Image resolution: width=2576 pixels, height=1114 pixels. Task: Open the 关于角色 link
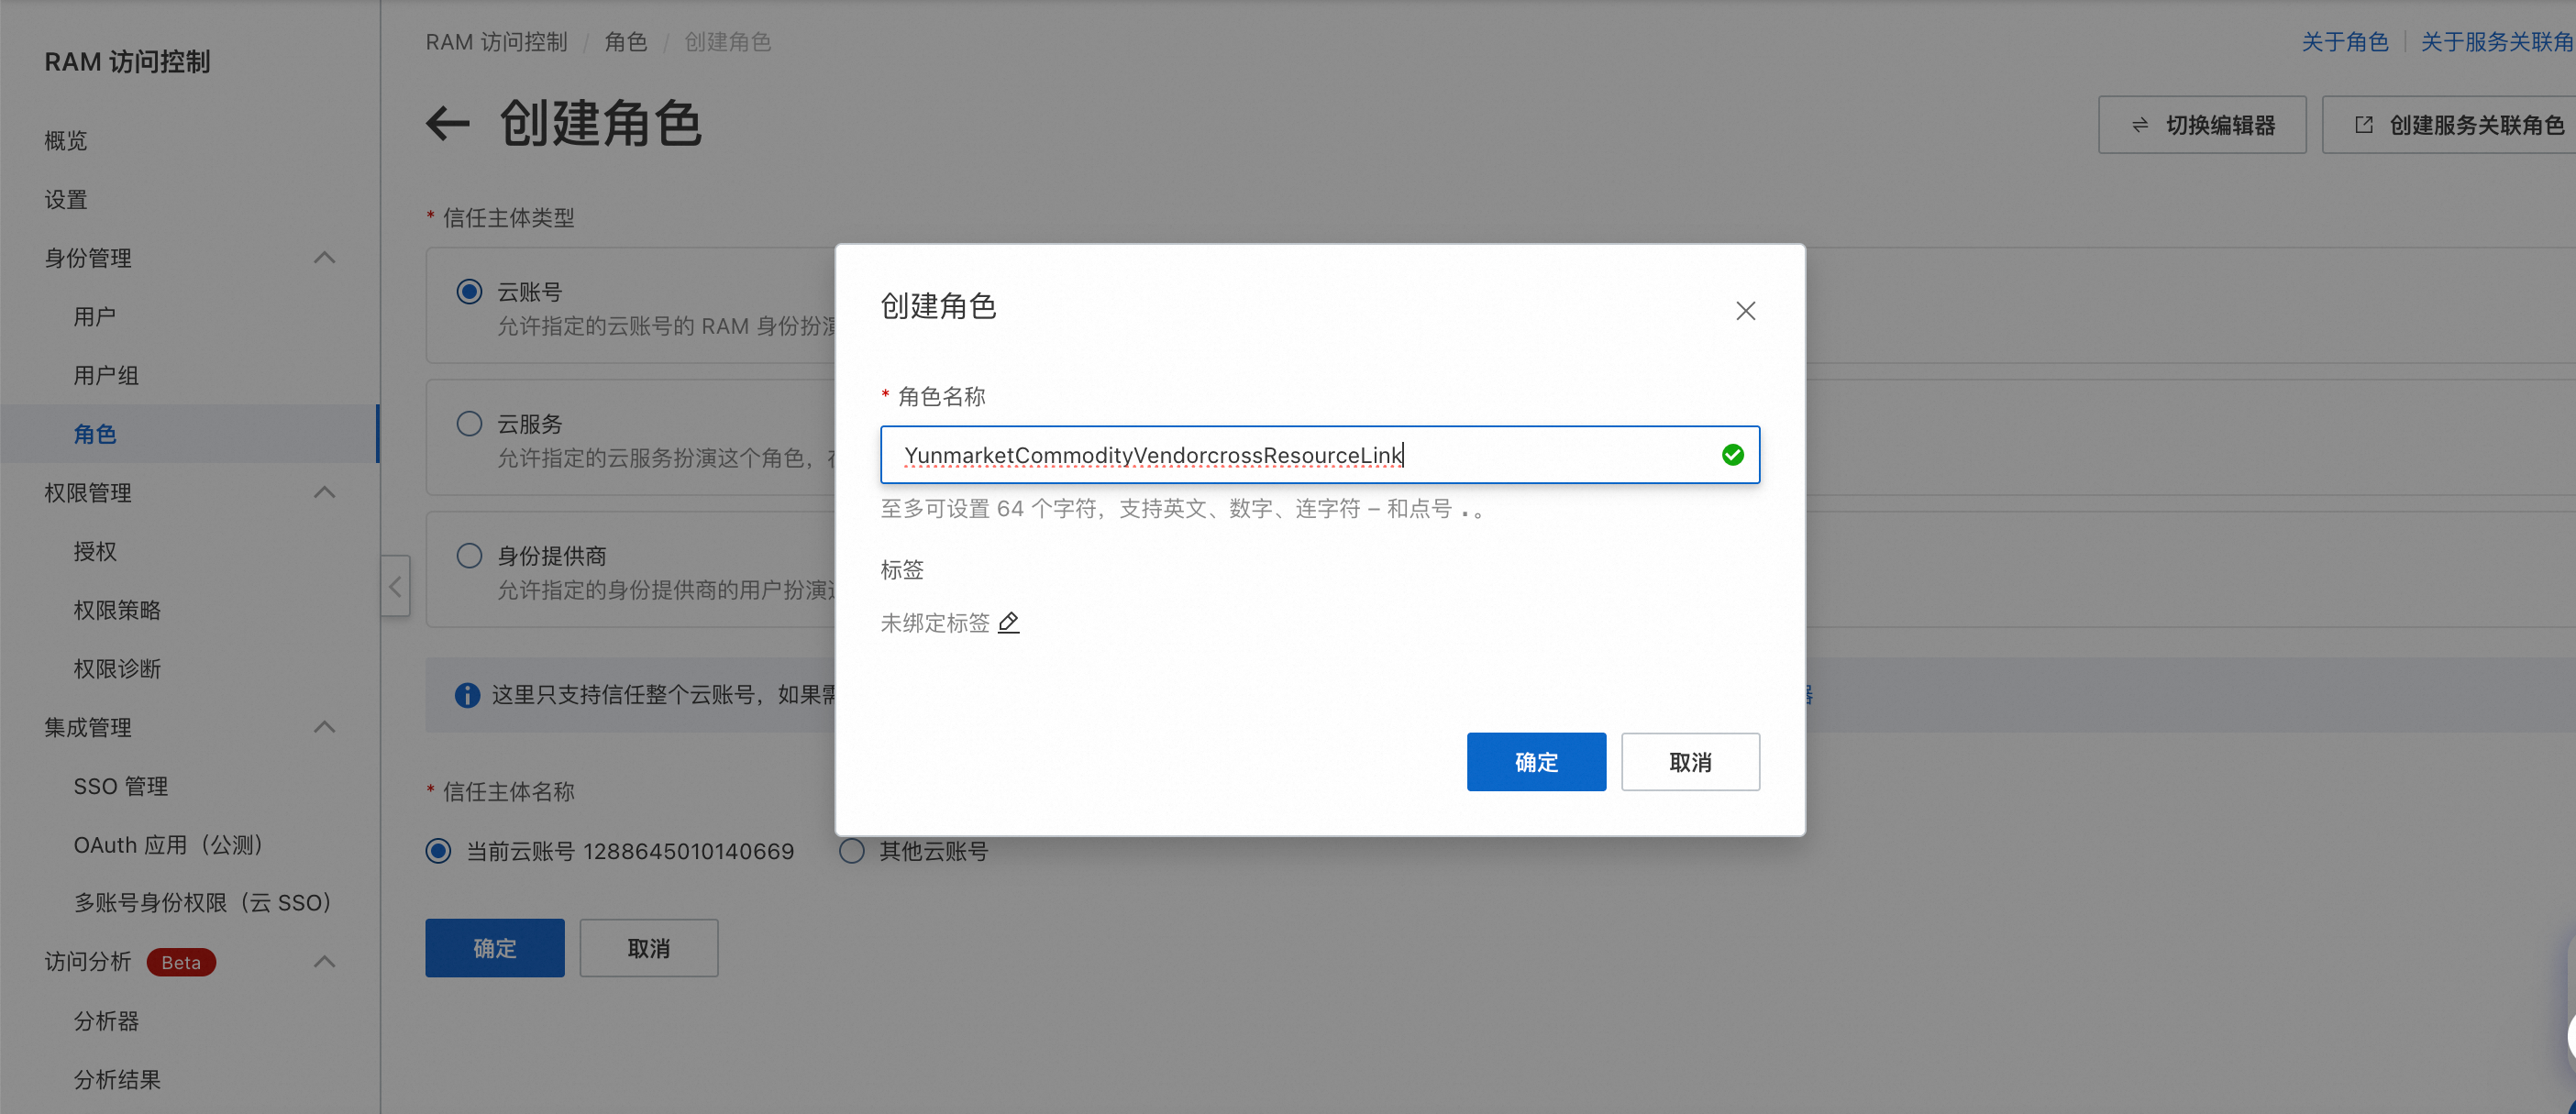click(x=2345, y=42)
